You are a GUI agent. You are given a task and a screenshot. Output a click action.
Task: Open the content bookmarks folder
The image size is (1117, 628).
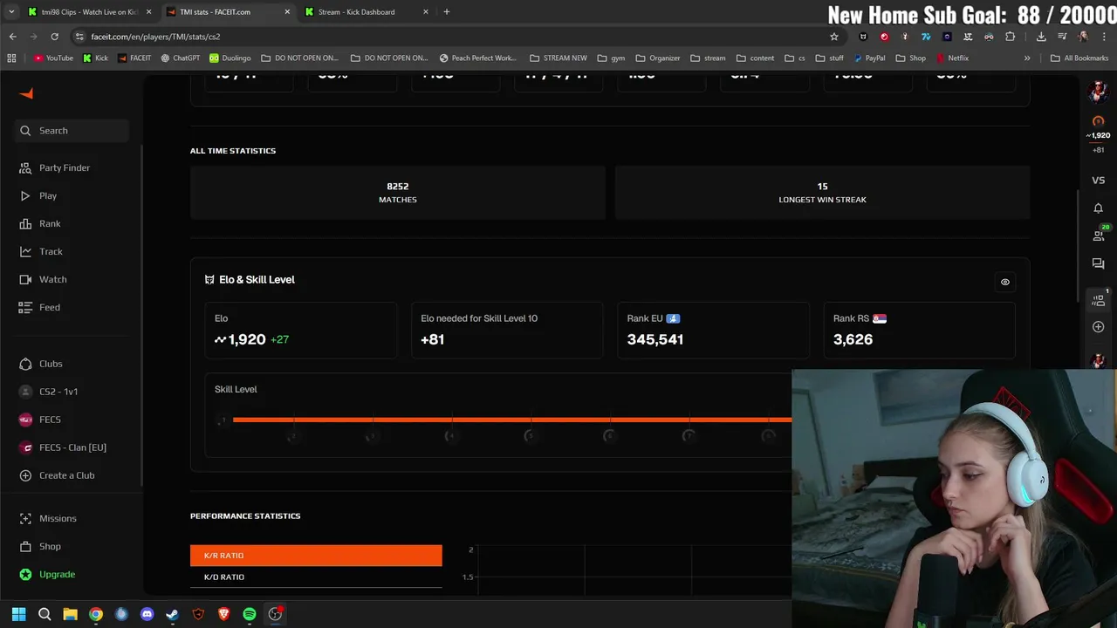point(755,58)
